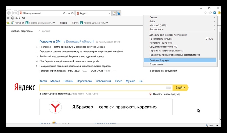Open Біля берегів Ісландії news

(x=69, y=61)
